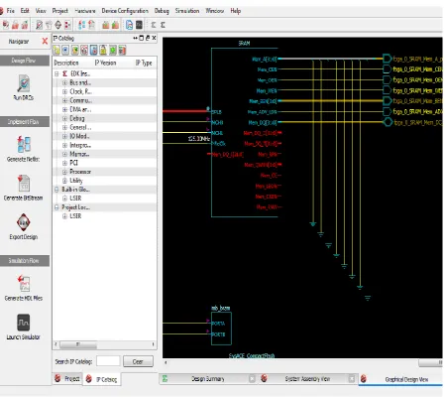Click the Mem_DQ bidirectional port symbol
The width and height of the screenshot is (445, 398).
tap(388, 122)
